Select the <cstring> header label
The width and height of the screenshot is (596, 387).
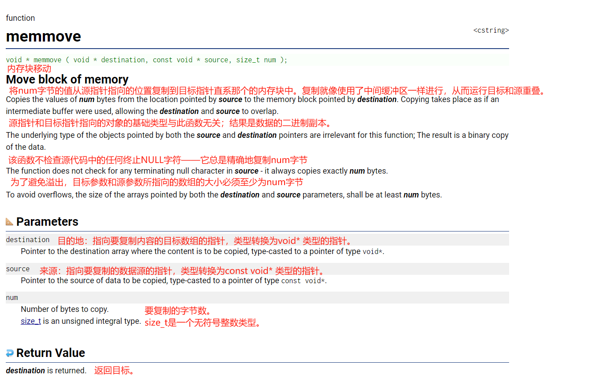click(491, 30)
